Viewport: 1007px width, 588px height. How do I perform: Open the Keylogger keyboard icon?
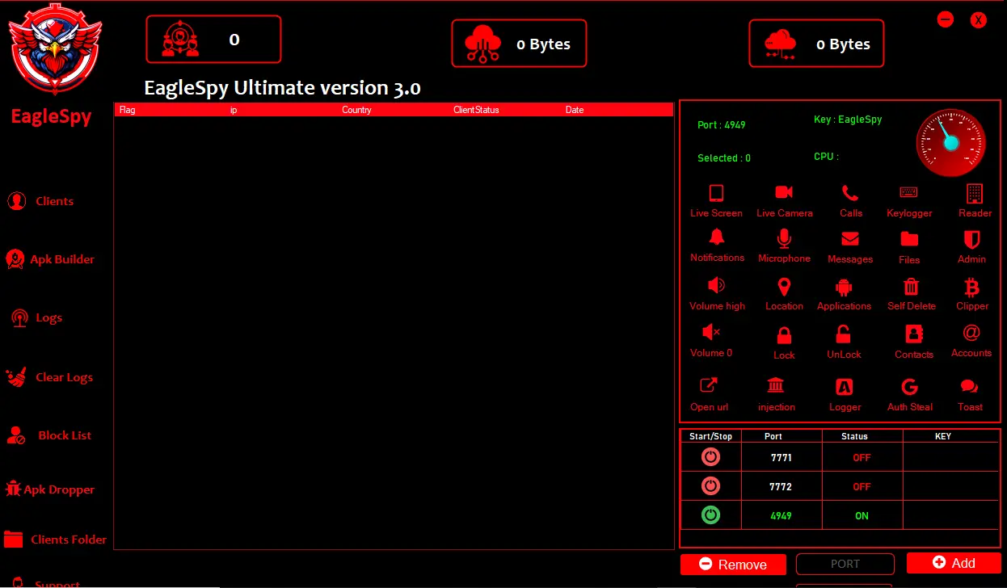point(909,192)
